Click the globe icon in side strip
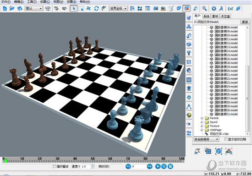The width and height of the screenshot is (252, 176). coord(189,115)
